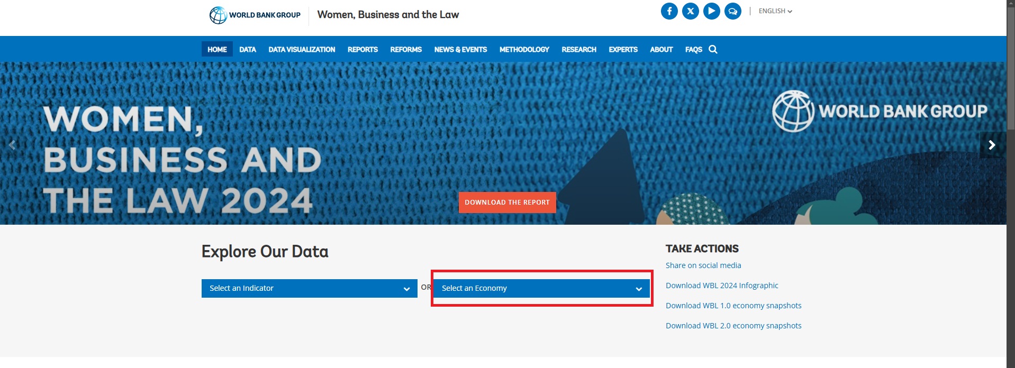Open the X (Twitter) social icon

point(691,11)
